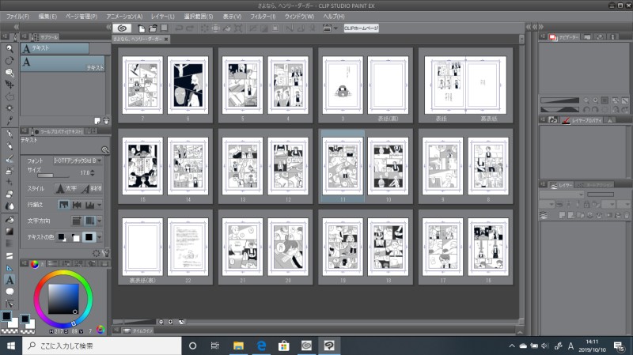Image resolution: width=633 pixels, height=355 pixels.
Task: Expand the text color dropdown
Action: (x=100, y=237)
